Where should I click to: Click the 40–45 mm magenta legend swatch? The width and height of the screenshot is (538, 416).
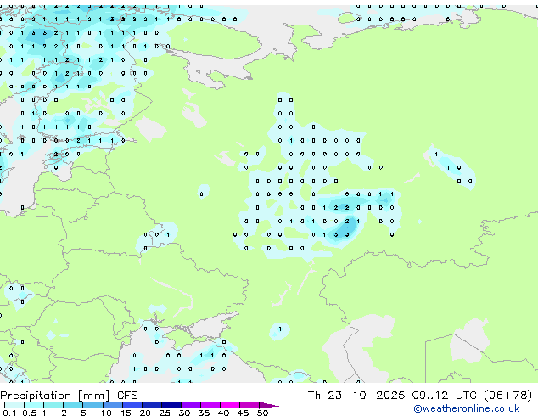(x=230, y=405)
